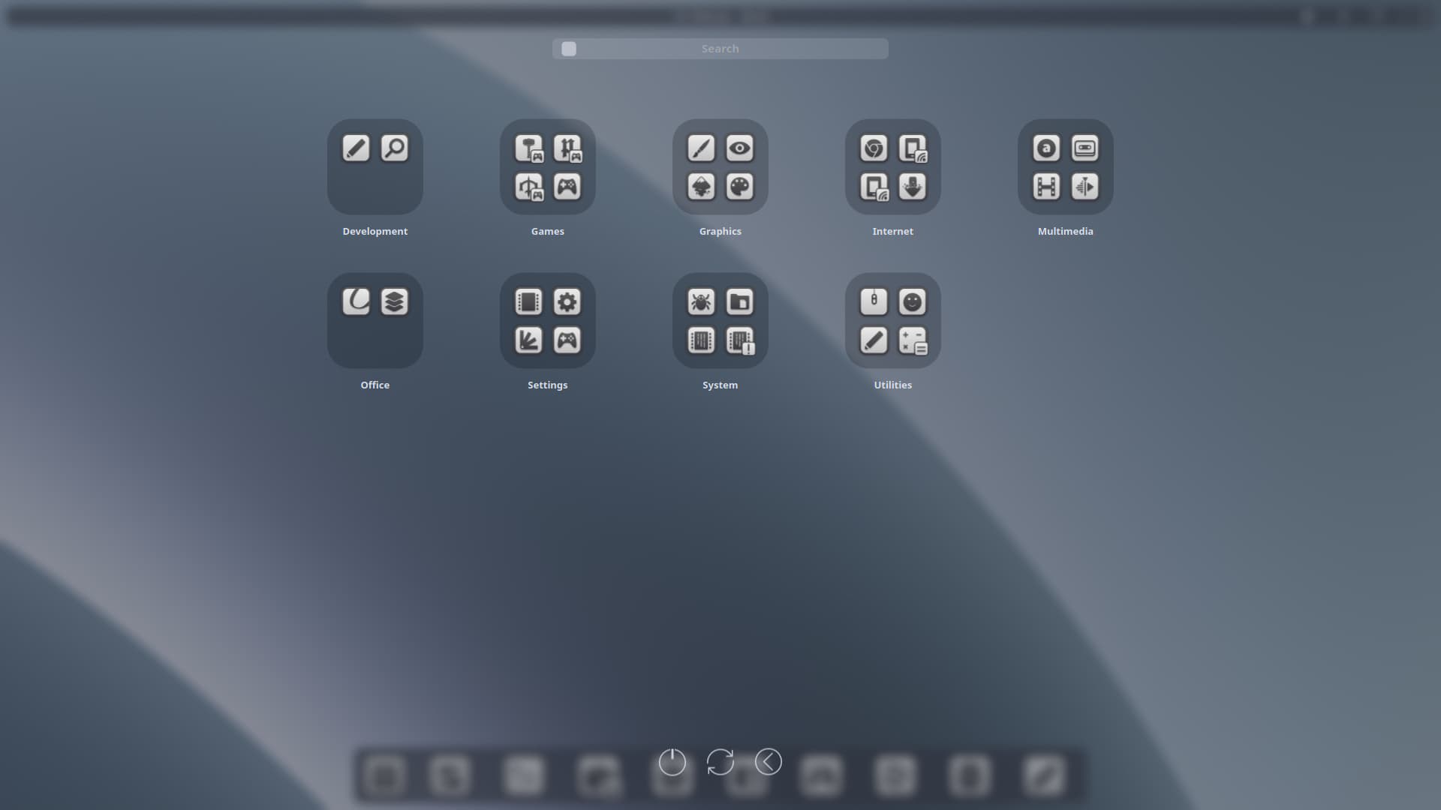Open the Office category label
This screenshot has height=810, width=1441.
[375, 385]
